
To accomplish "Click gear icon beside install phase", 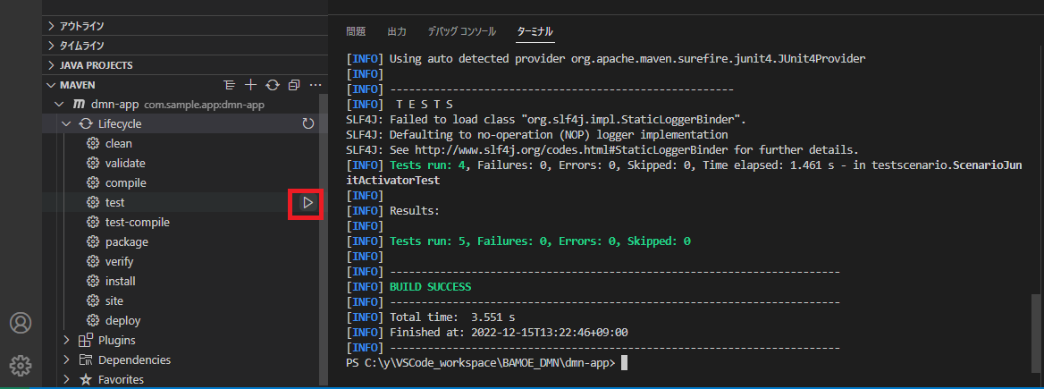I will pyautogui.click(x=93, y=281).
